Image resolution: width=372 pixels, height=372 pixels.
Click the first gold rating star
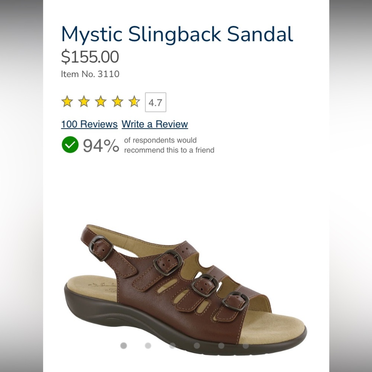[x=67, y=101]
